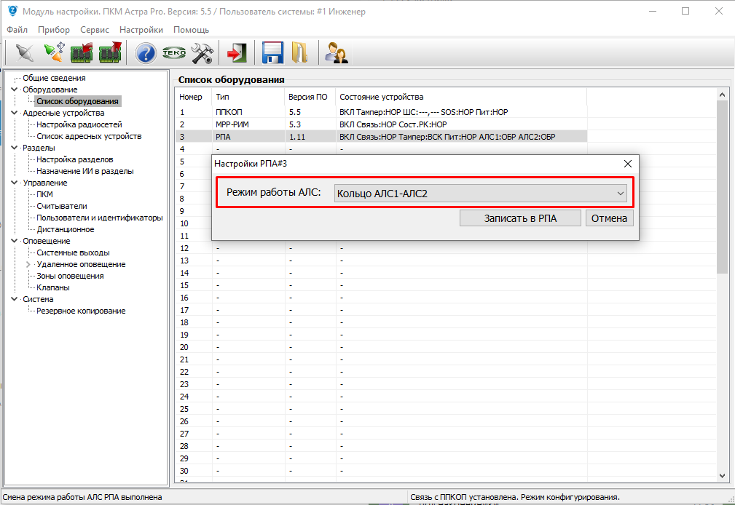This screenshot has height=505, width=735.
Task: Open the Помощь menu
Action: [192, 30]
